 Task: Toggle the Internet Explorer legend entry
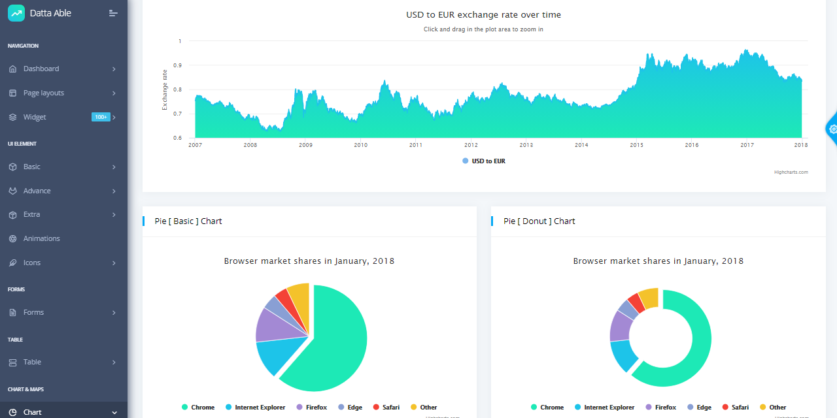pyautogui.click(x=255, y=407)
